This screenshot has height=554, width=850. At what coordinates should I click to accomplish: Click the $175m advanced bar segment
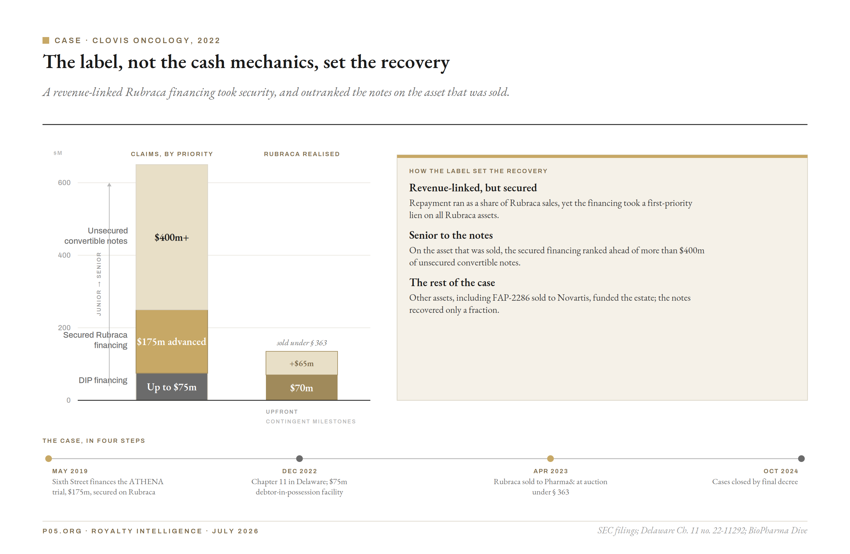[172, 341]
